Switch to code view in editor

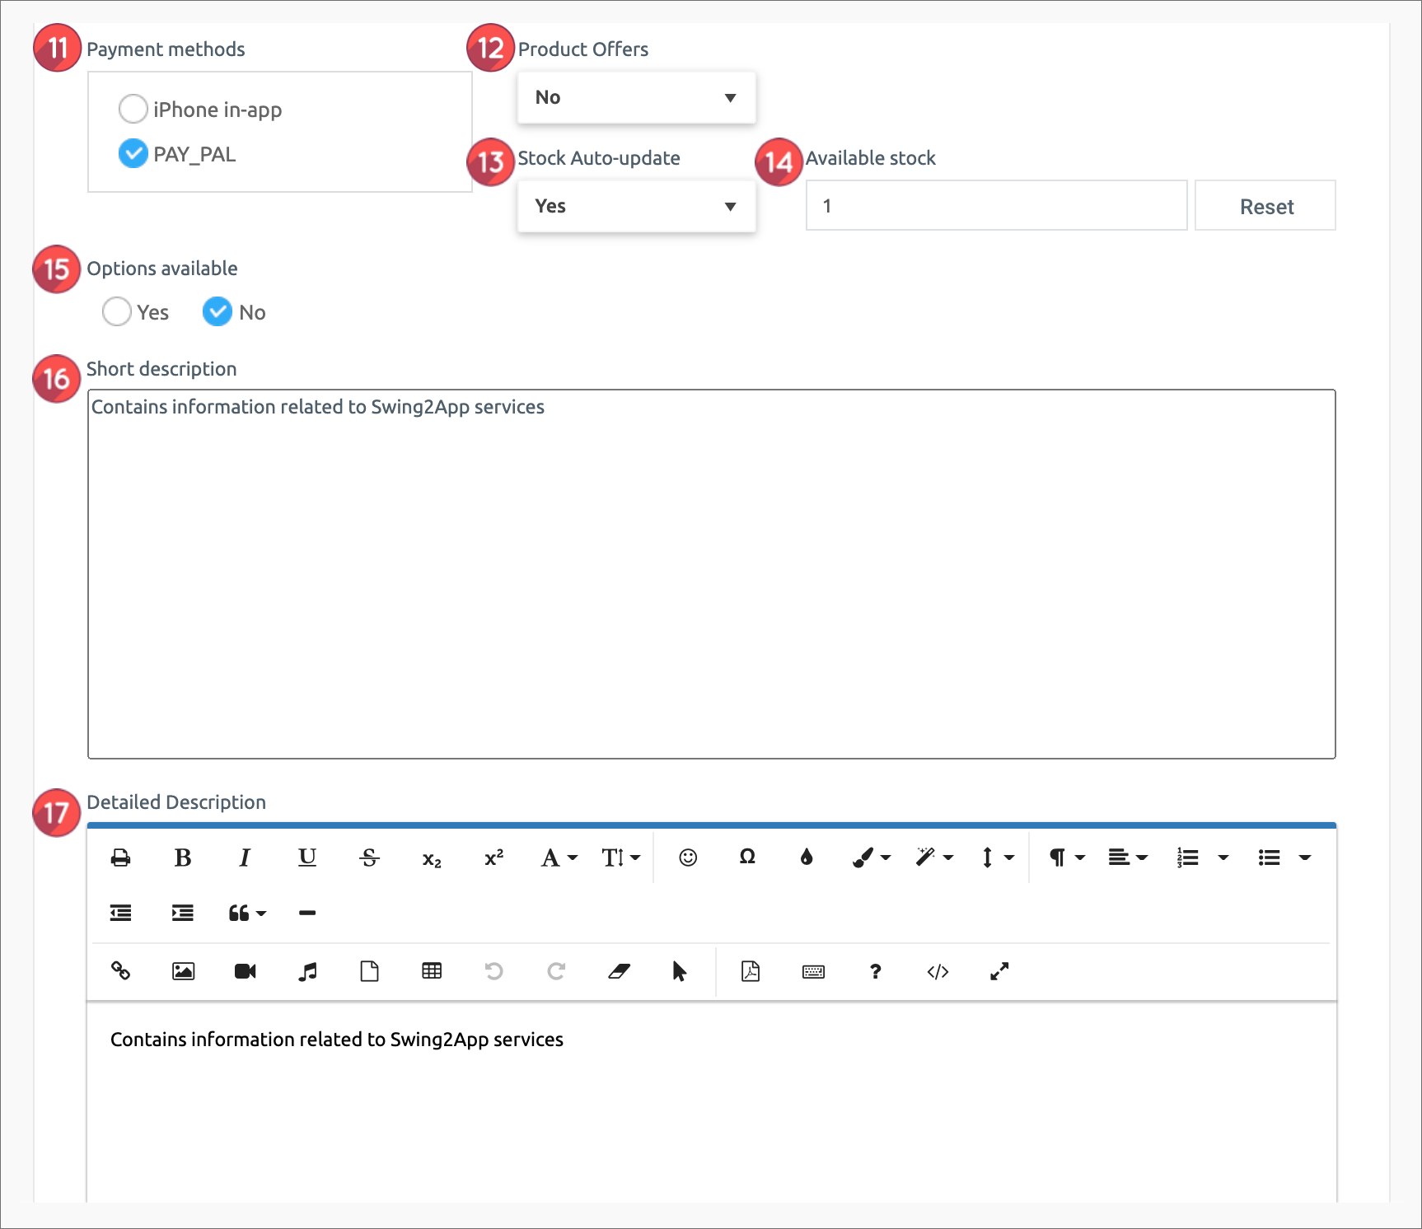pyautogui.click(x=938, y=972)
